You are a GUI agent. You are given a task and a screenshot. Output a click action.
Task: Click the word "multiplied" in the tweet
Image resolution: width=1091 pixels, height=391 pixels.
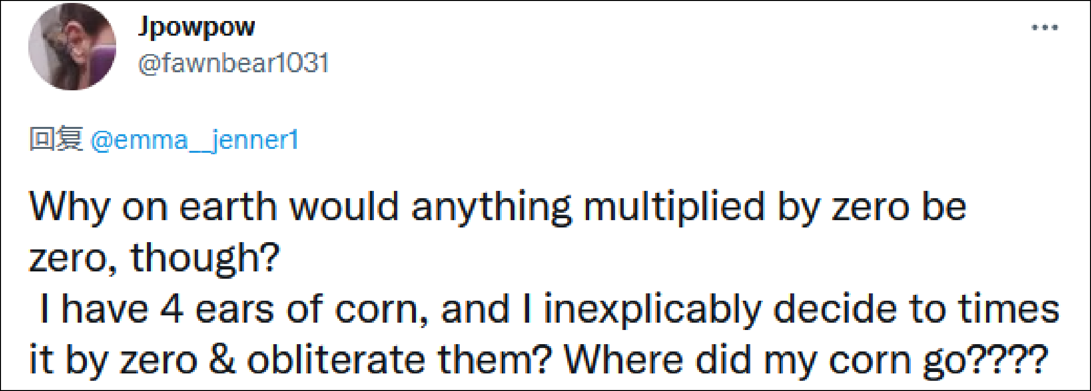click(x=674, y=207)
